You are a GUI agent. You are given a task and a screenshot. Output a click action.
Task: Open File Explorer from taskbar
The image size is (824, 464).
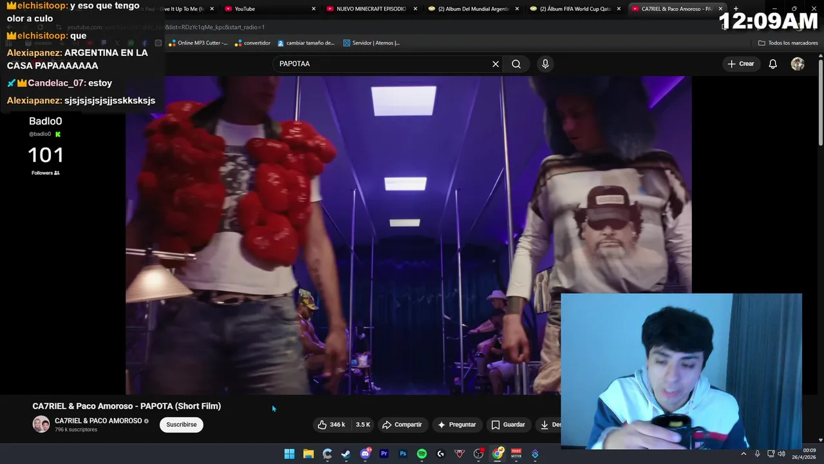[x=308, y=454]
